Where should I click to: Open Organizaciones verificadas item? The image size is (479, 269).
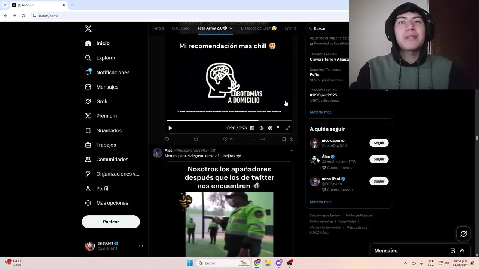(112, 174)
